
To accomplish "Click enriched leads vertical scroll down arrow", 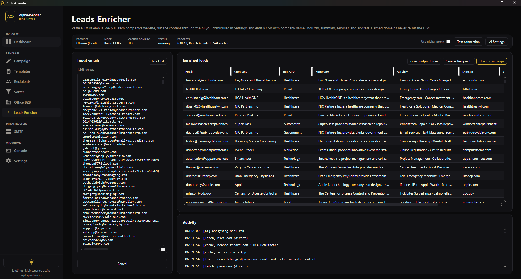I will pyautogui.click(x=505, y=201).
